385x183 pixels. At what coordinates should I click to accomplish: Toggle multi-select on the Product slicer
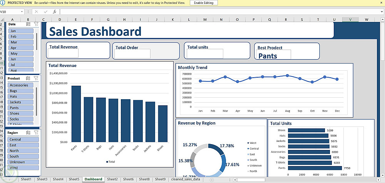point(28,78)
